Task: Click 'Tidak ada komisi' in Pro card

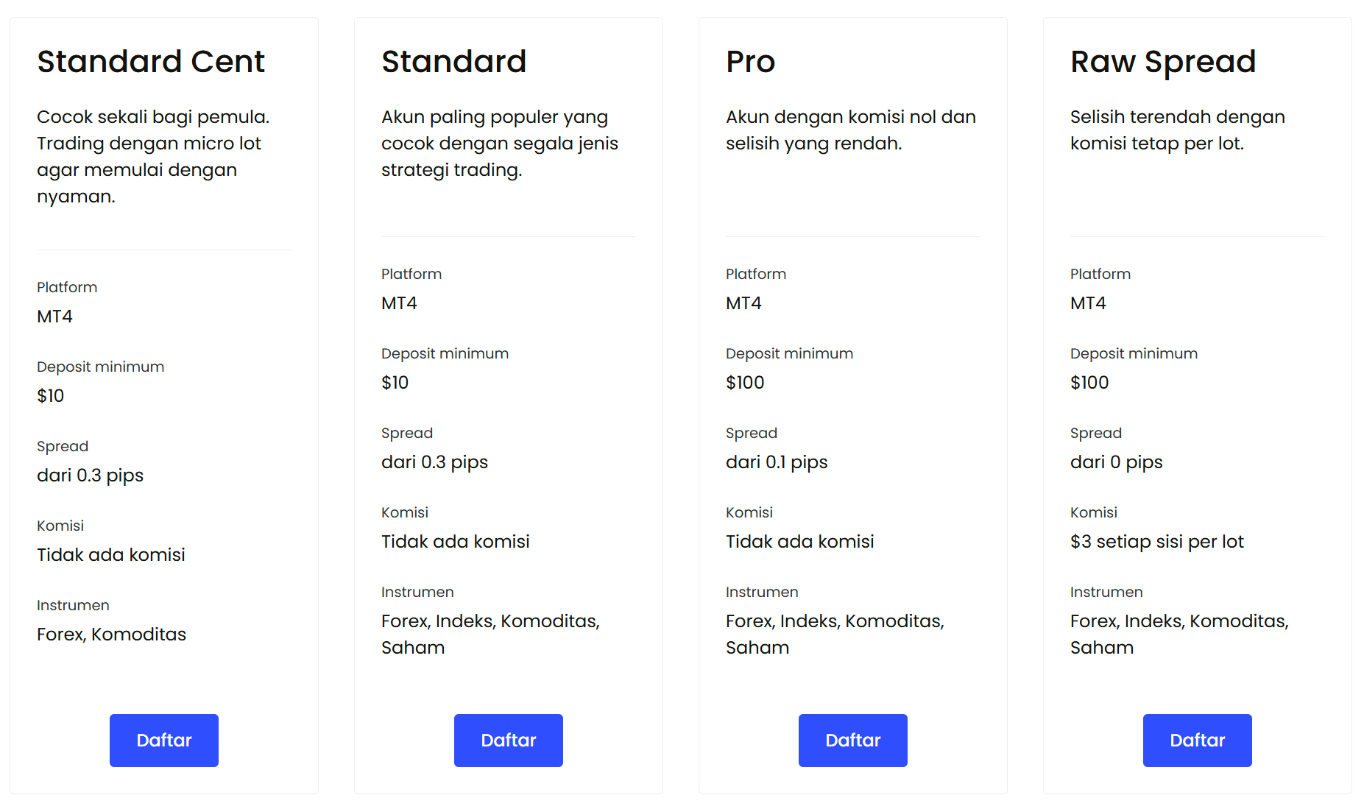Action: [800, 542]
